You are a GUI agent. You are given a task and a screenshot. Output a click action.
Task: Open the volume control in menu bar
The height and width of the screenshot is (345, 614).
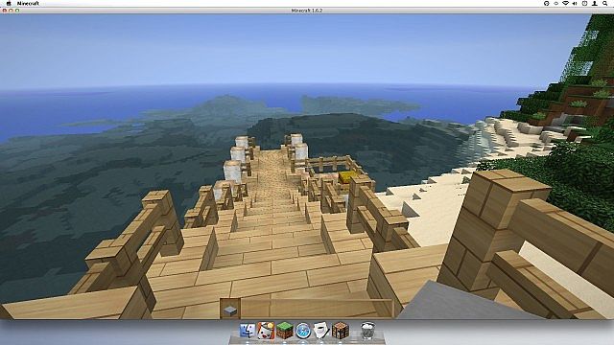575,3
